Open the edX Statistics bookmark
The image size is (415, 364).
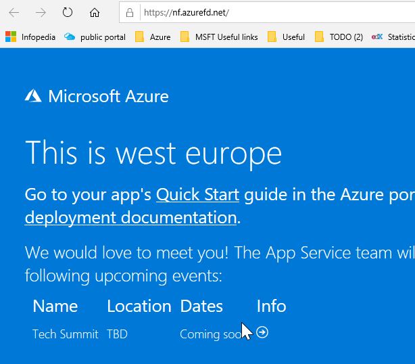(x=393, y=37)
